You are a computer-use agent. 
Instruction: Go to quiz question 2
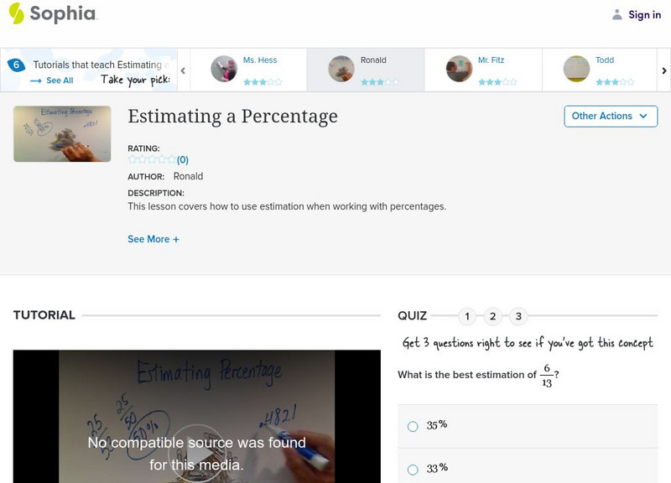pos(493,316)
